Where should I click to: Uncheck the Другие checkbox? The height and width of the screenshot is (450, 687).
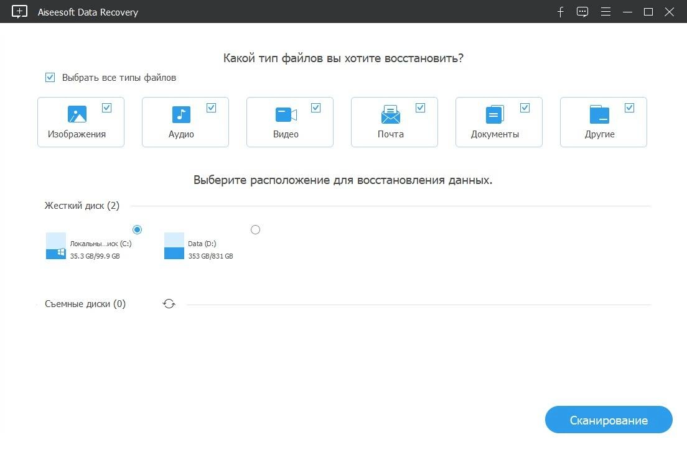click(629, 108)
